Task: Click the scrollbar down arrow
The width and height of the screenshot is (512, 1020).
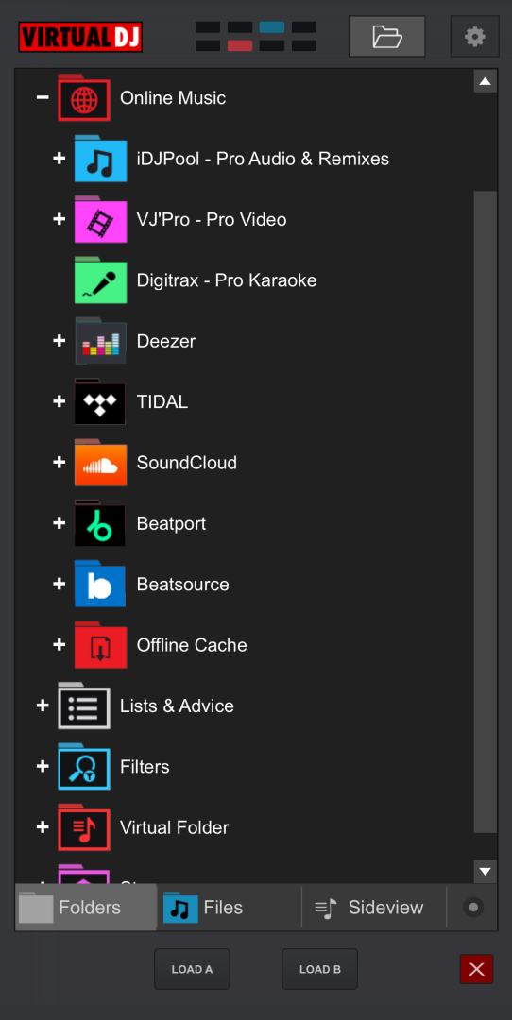Action: pyautogui.click(x=486, y=871)
